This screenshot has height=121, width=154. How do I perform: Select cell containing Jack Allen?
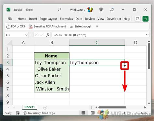[x=52, y=82]
